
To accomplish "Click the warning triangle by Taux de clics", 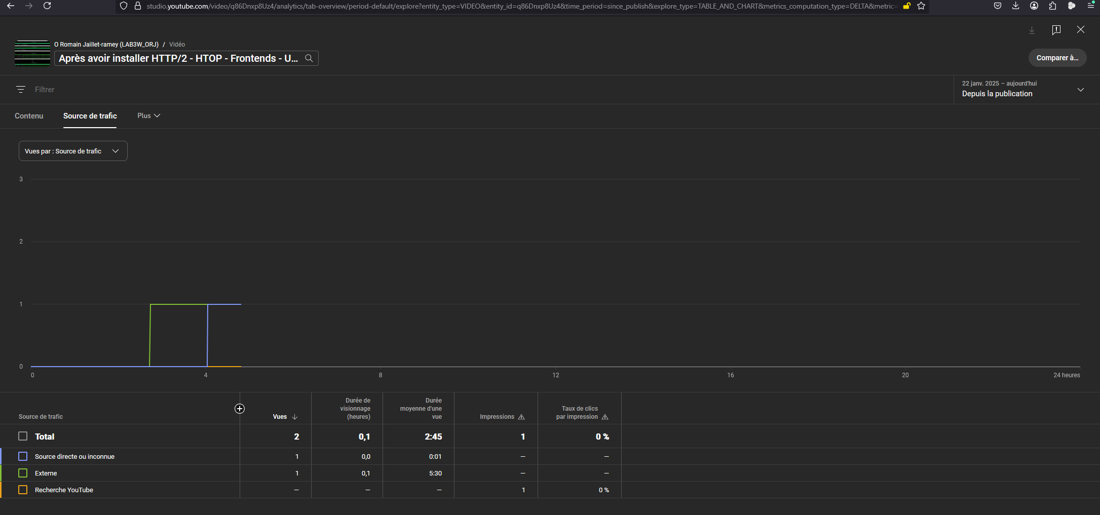I will click(605, 417).
